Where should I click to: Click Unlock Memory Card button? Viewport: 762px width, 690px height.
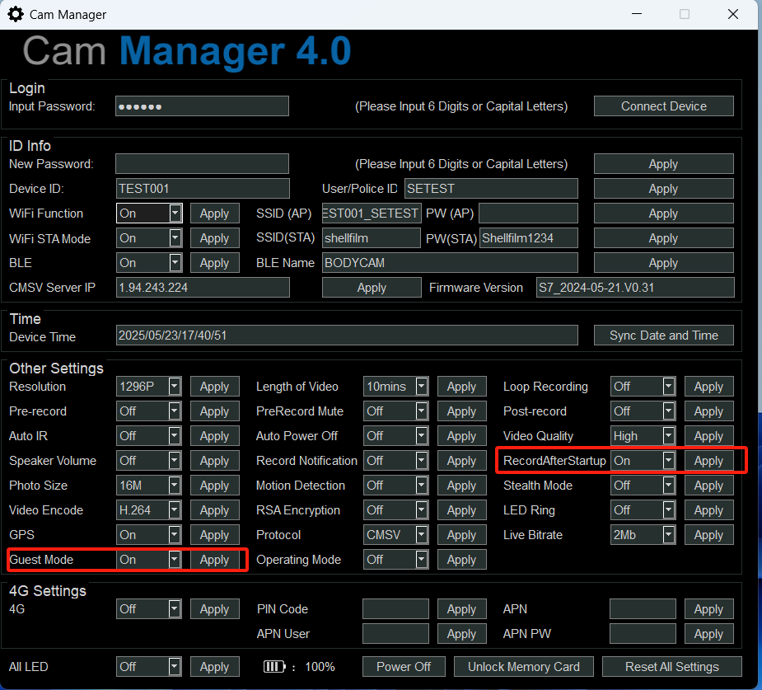point(524,667)
